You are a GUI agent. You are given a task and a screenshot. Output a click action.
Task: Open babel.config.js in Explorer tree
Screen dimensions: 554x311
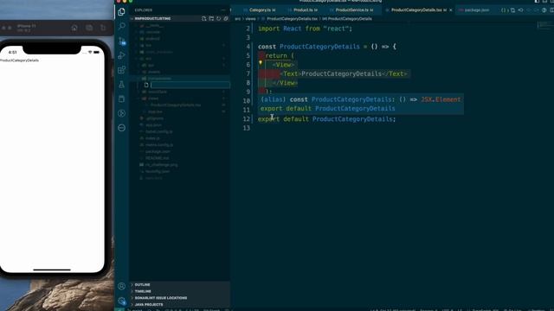click(x=158, y=131)
